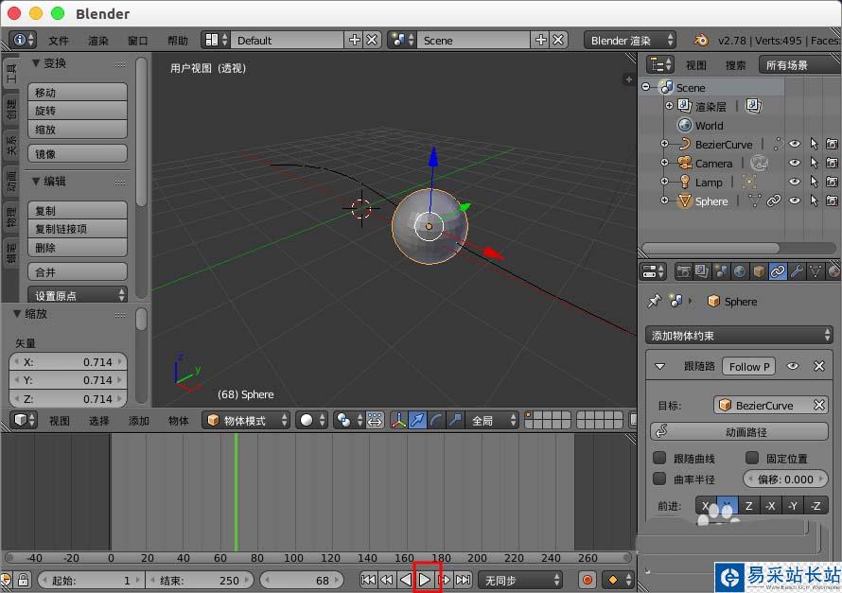This screenshot has height=593, width=842.
Task: Click the info editor type icon
Action: [23, 41]
